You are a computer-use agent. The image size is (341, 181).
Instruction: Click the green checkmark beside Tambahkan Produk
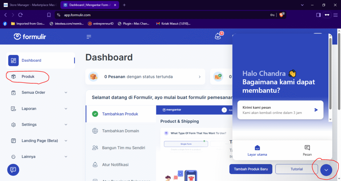click(x=95, y=114)
